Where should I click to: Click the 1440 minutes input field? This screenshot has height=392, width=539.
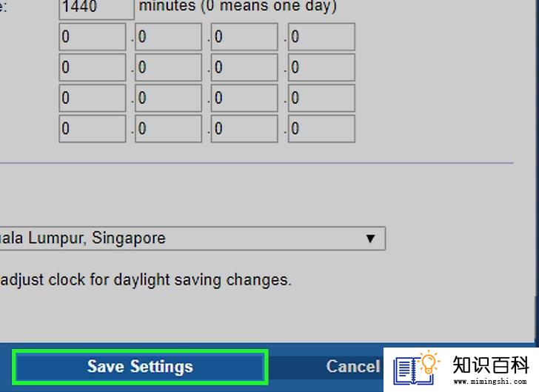tap(96, 7)
